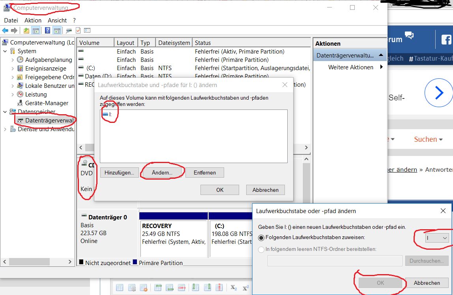
Task: Select 'Folgenden Laufwerkbuchstaben zuweisen' radio button
Action: [x=261, y=237]
